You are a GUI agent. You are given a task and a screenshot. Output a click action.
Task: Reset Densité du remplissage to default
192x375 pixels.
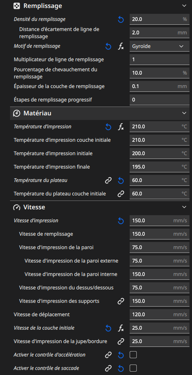121,19
